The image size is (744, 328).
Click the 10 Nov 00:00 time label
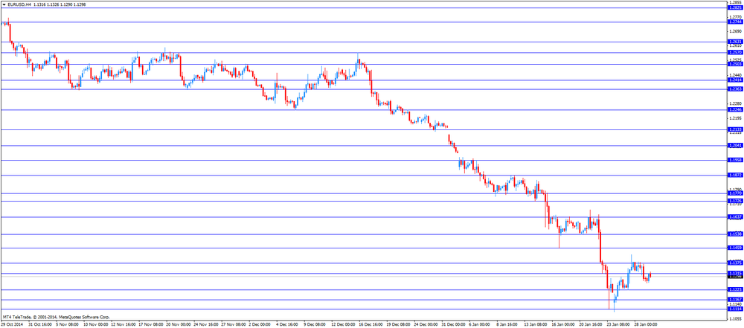coord(95,325)
